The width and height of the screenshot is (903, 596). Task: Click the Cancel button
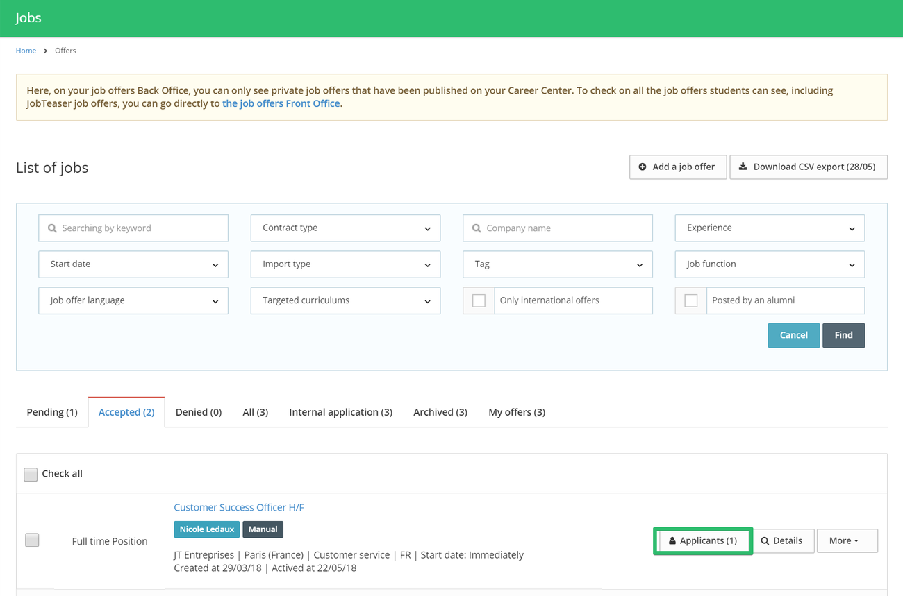tap(793, 335)
